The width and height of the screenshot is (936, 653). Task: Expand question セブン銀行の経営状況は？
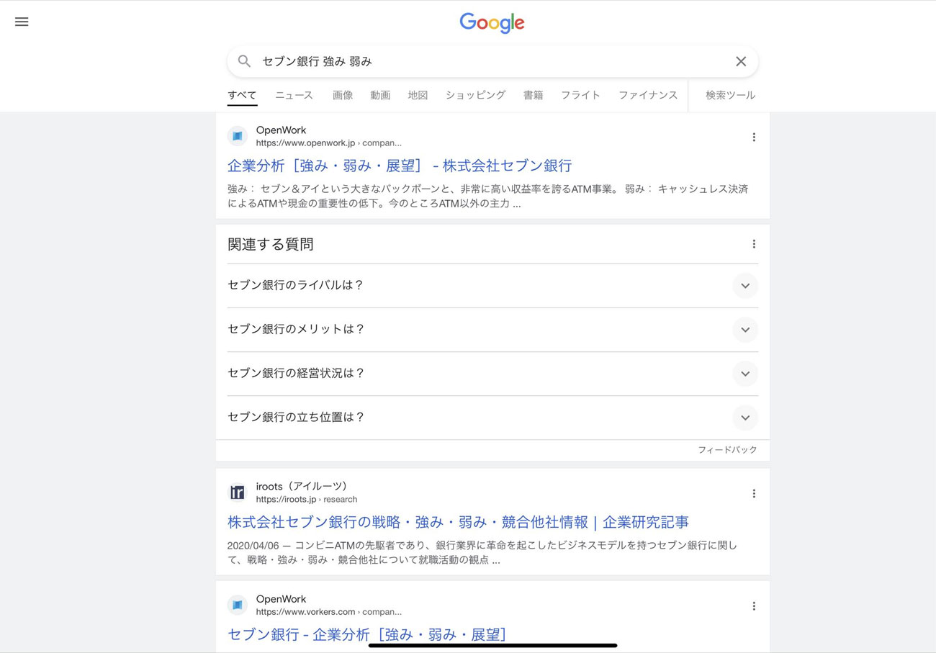pos(744,374)
